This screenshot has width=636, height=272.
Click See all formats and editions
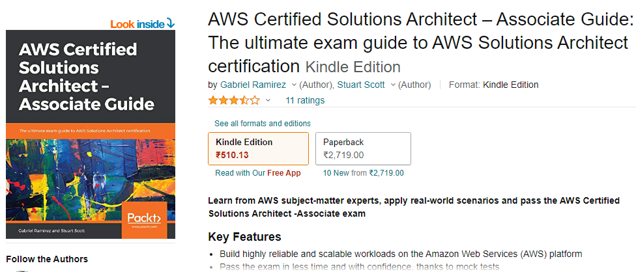click(263, 124)
